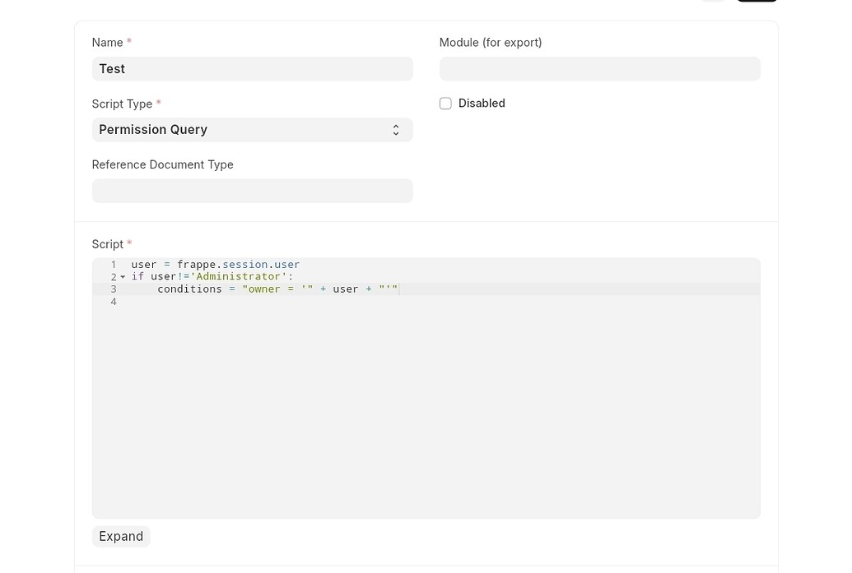The height and width of the screenshot is (573, 852).
Task: Click the word Administrator in the script
Action: 239,276
